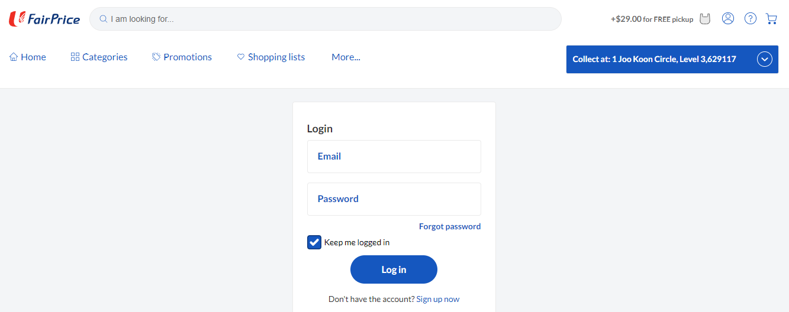Click the Home house icon
The width and height of the screenshot is (789, 312).
coord(14,57)
